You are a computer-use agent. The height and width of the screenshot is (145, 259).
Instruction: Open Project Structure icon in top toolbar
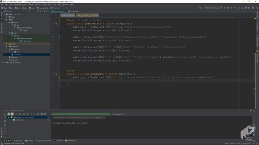253,8
